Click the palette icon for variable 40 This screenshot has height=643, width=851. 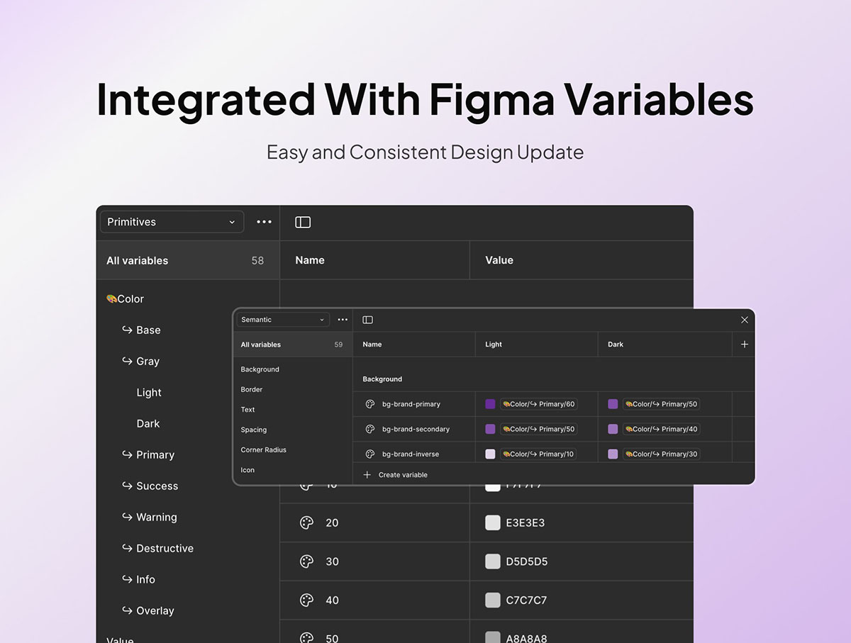[306, 600]
